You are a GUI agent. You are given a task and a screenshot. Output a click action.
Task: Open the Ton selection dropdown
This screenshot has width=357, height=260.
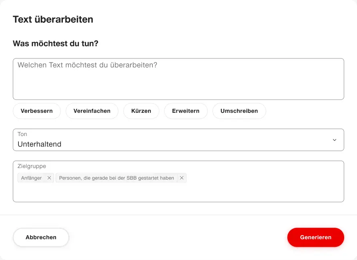click(x=178, y=140)
